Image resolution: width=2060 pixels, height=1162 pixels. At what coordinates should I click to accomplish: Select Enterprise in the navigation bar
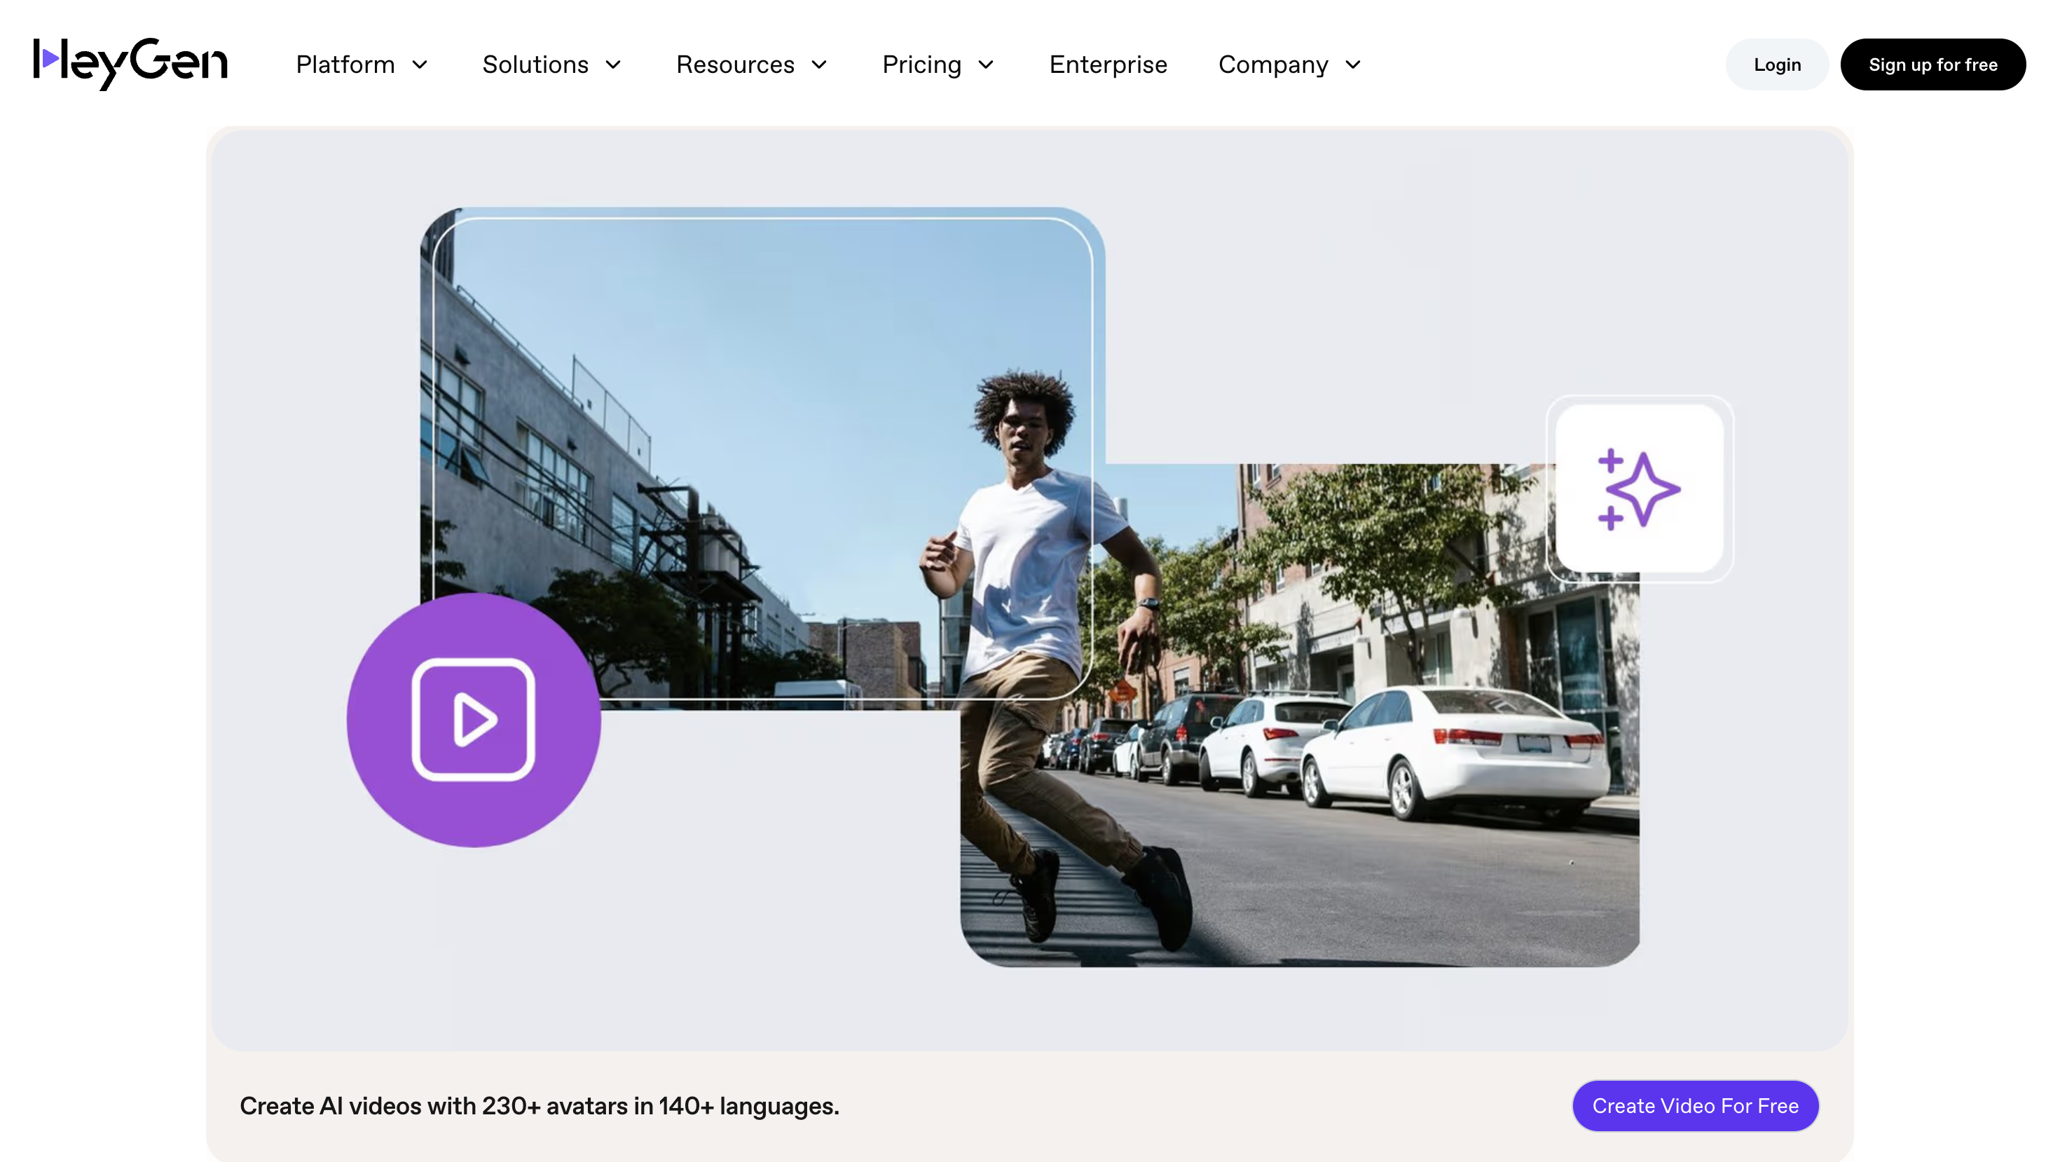[1108, 66]
